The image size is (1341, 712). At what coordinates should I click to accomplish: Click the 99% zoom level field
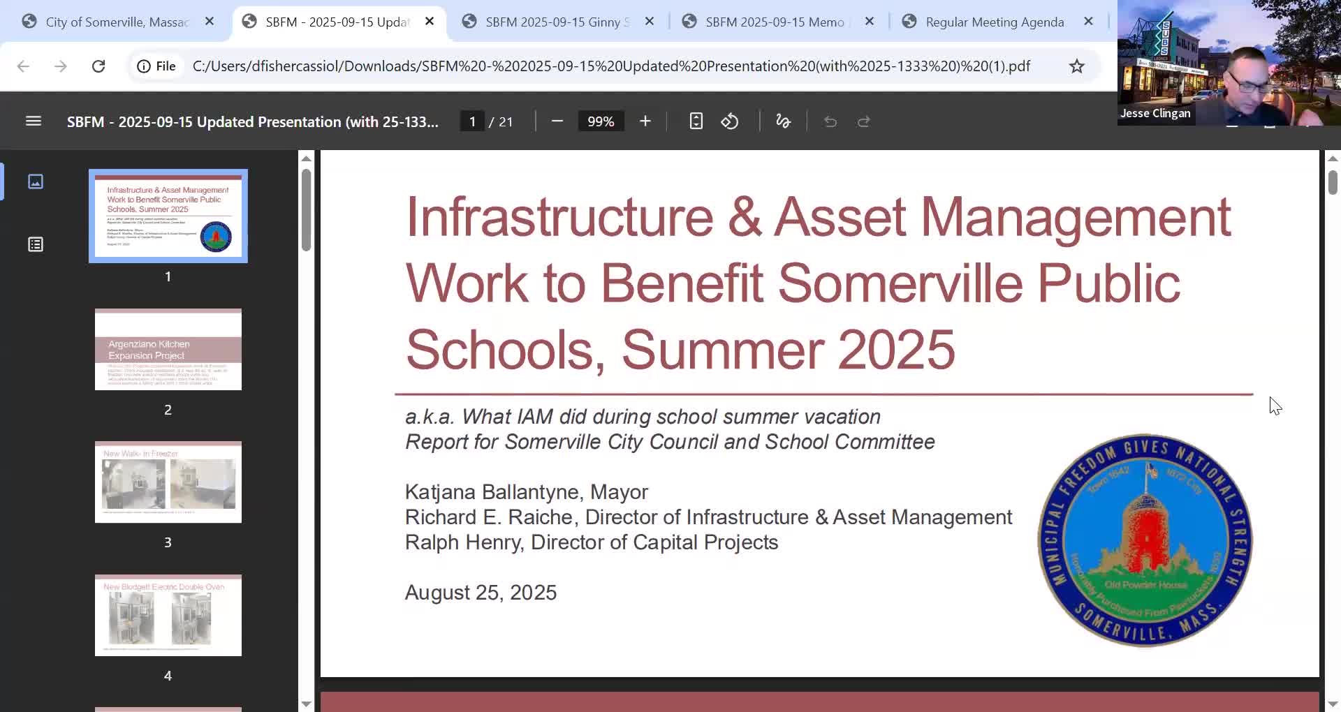point(601,121)
